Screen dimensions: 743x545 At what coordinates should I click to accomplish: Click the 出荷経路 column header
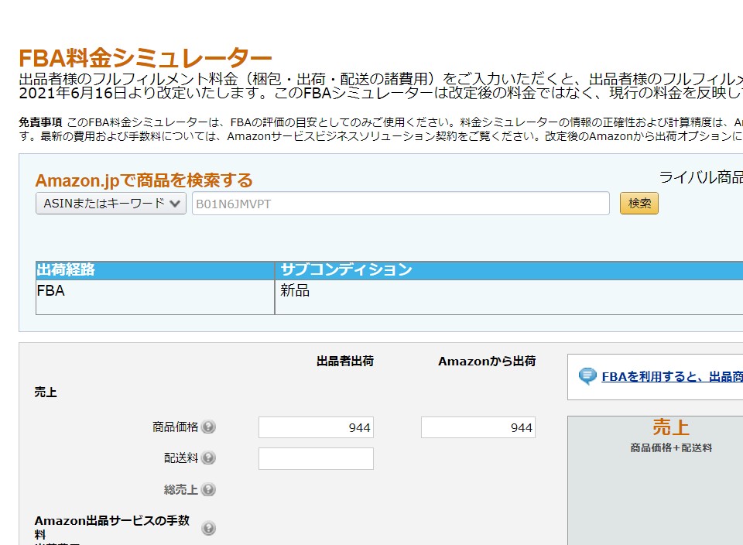pyautogui.click(x=156, y=270)
